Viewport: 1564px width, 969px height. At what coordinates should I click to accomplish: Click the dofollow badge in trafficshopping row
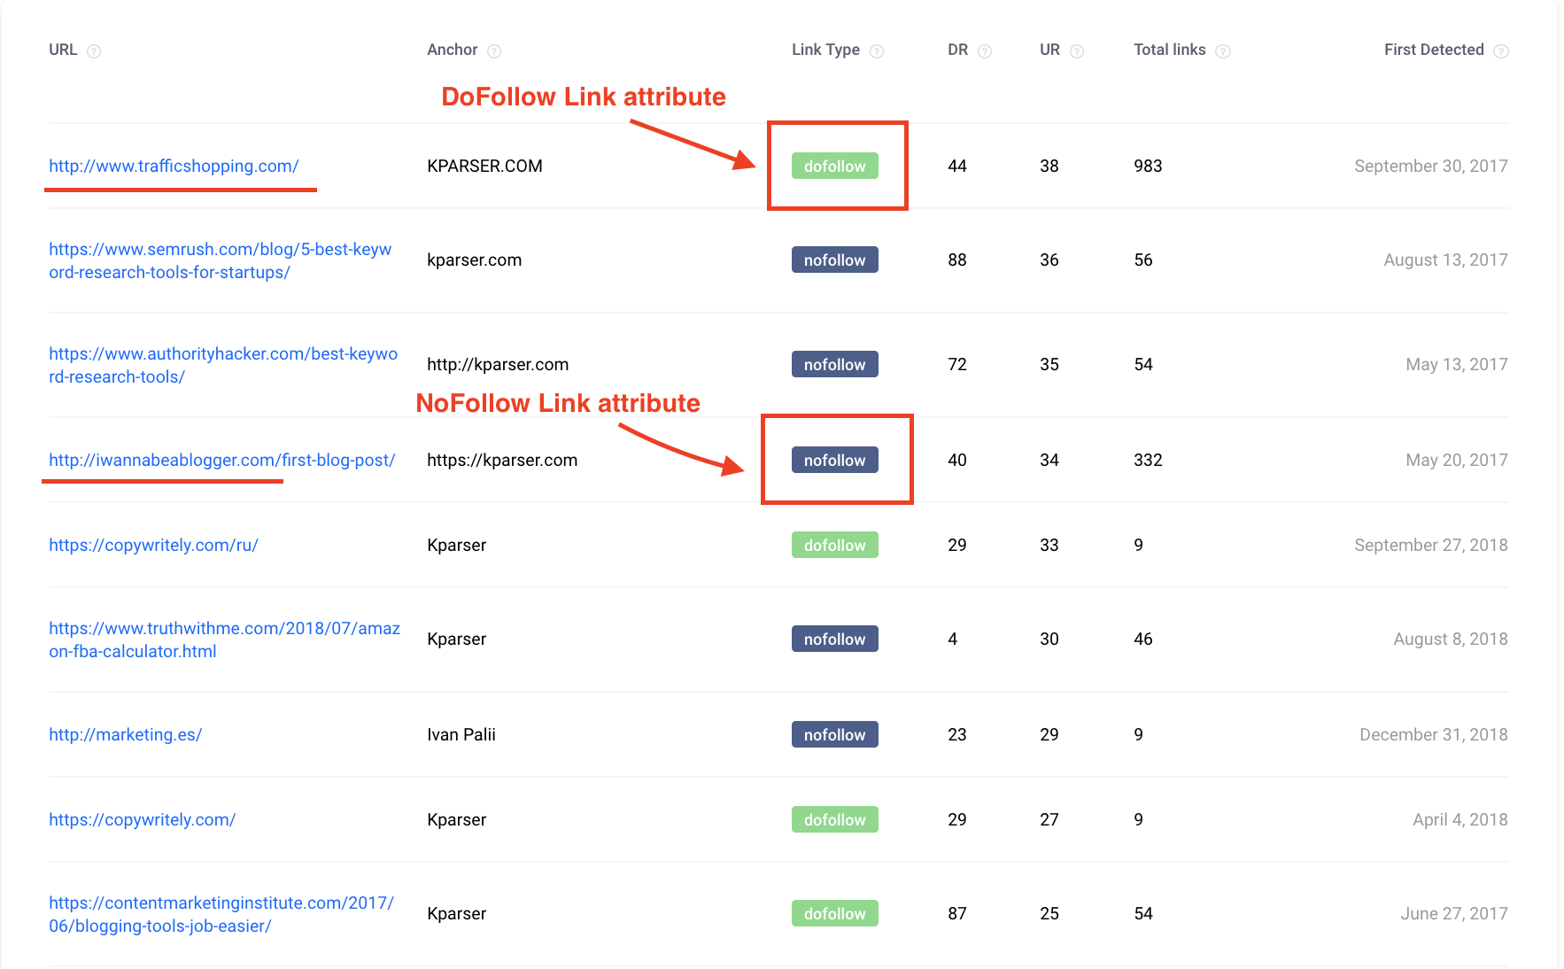pyautogui.click(x=834, y=166)
